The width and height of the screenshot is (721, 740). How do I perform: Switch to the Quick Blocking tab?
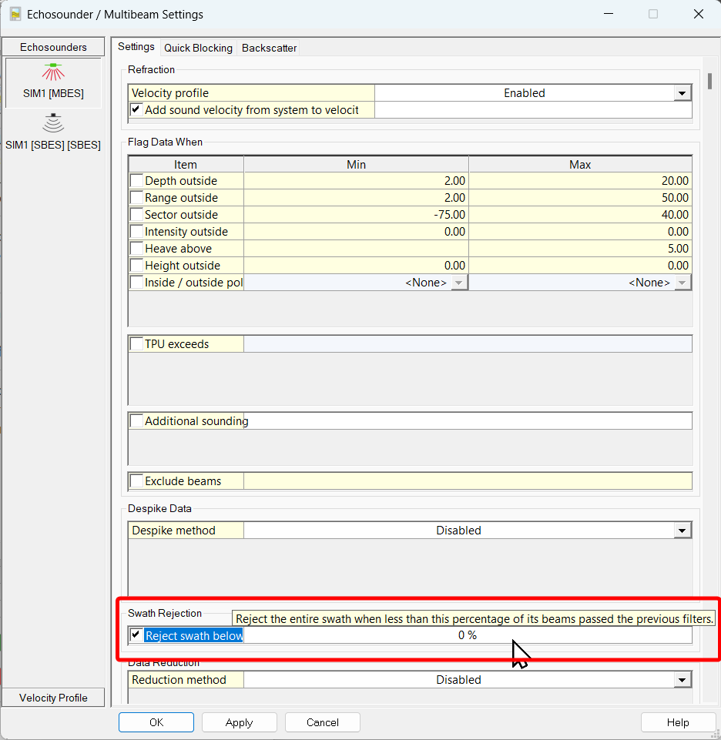198,48
